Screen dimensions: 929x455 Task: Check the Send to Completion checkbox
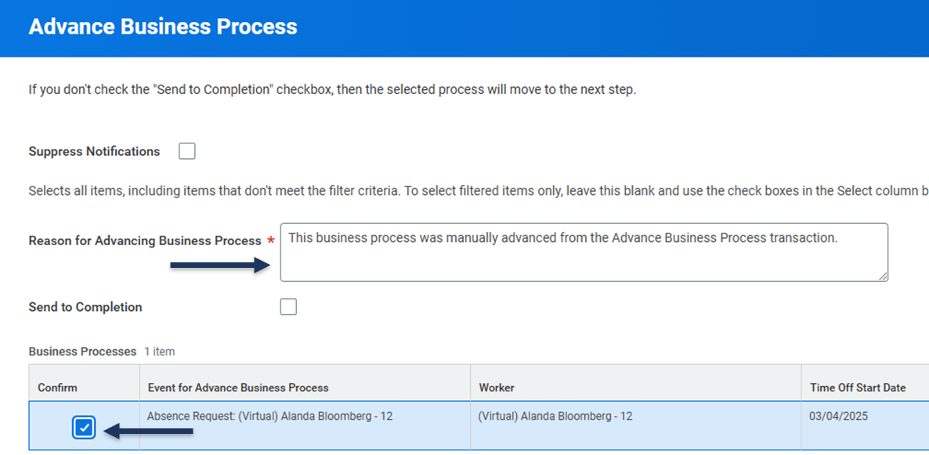[288, 307]
